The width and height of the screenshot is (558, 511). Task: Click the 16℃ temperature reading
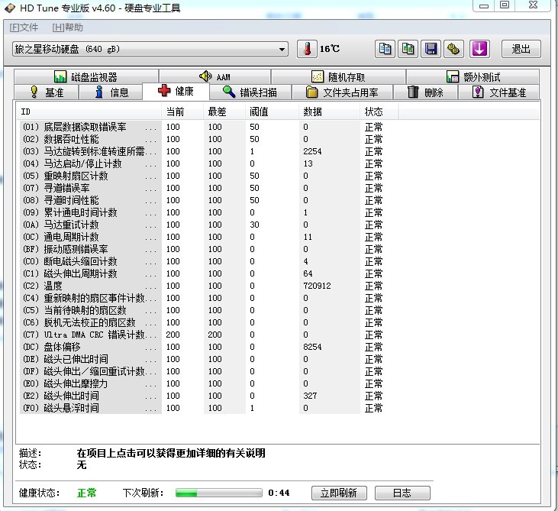click(330, 49)
